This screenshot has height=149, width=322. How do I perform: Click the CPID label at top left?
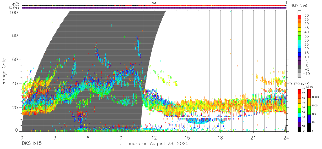coord(16,3)
